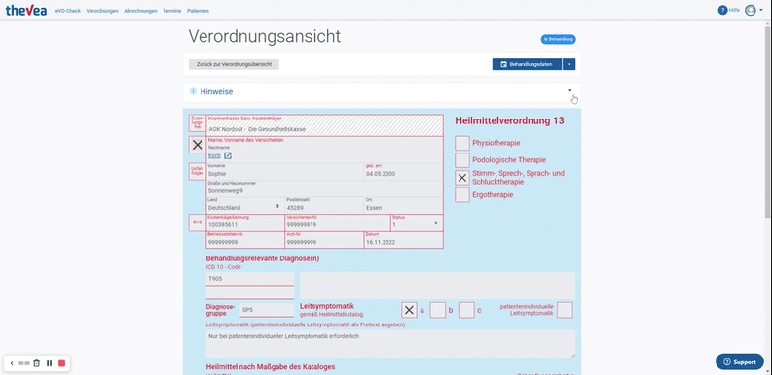The width and height of the screenshot is (772, 375).
Task: Expand the Hinweise section
Action: 570,91
